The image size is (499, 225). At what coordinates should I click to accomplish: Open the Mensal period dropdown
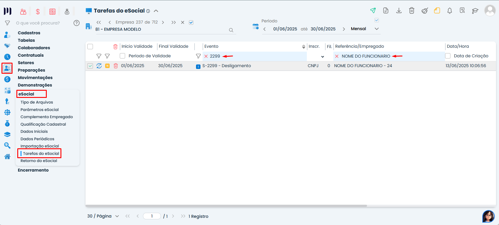pos(377,29)
